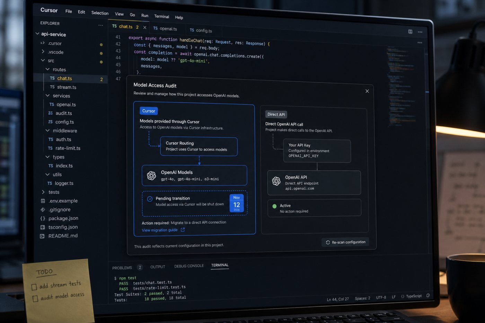Open the File menu

[69, 11]
